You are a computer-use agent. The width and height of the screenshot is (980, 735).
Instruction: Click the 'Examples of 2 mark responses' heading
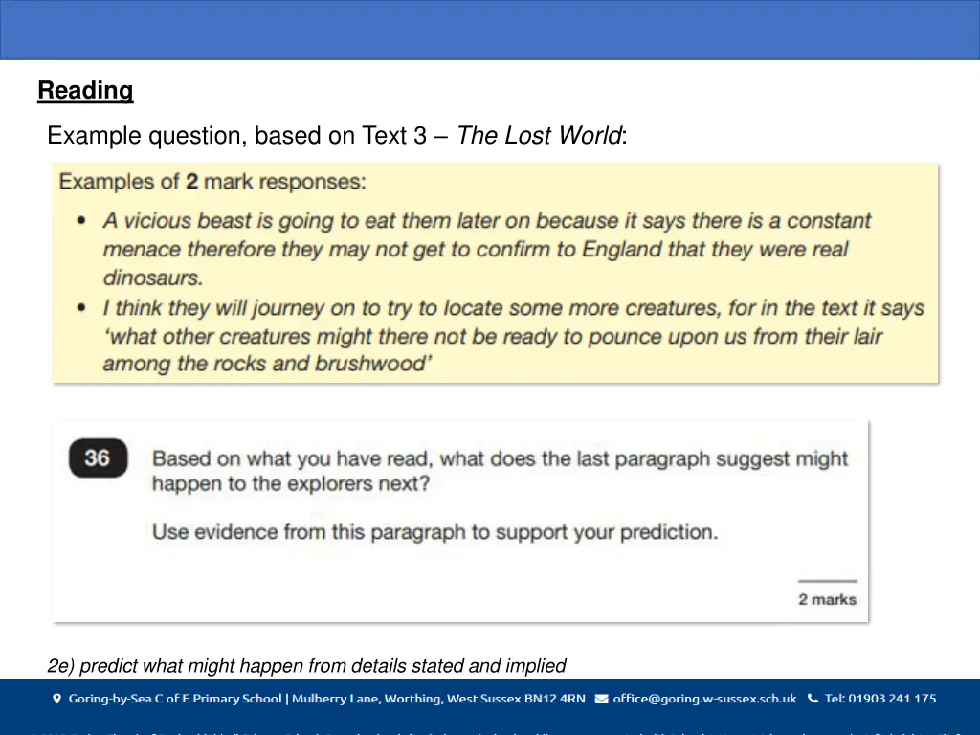pos(212,181)
